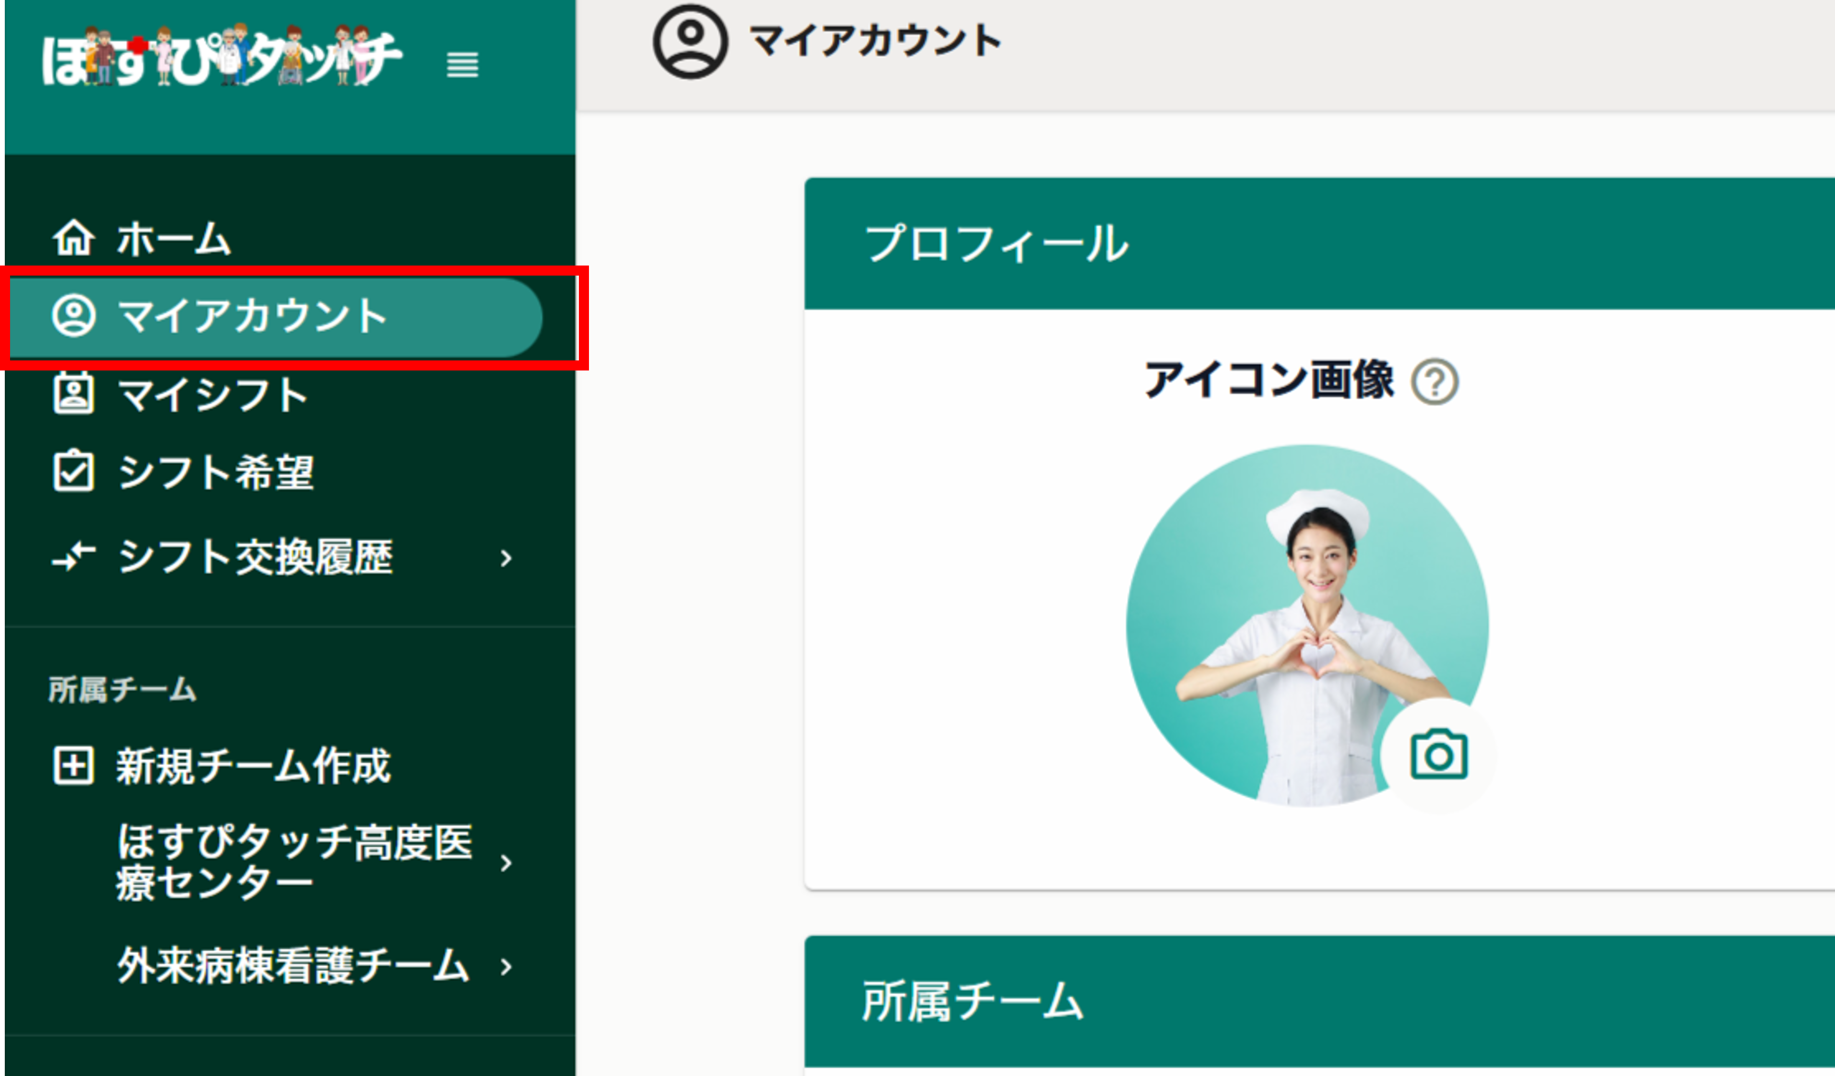Expand ほすぴタッチ高度医療センター team entry
Screen dimensions: 1835x1076
tap(507, 863)
